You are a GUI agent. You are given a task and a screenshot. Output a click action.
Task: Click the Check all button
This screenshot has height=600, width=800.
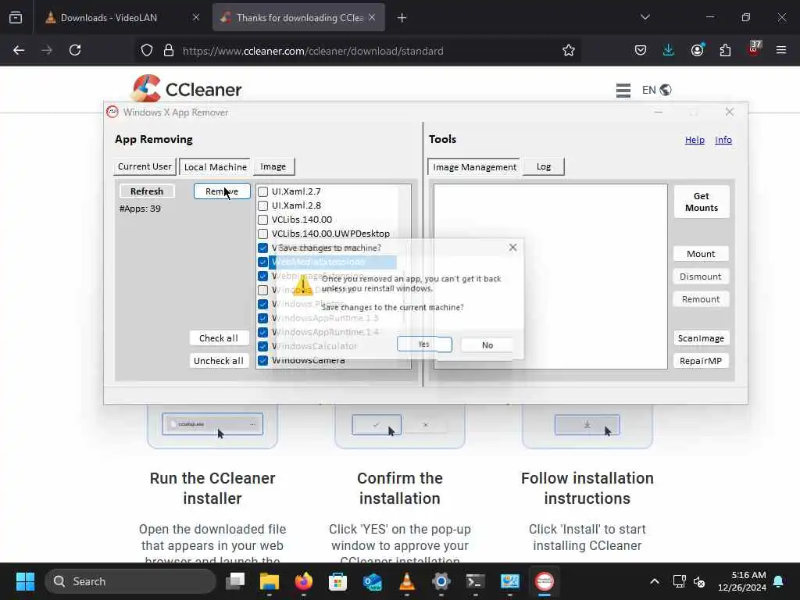[x=219, y=338]
